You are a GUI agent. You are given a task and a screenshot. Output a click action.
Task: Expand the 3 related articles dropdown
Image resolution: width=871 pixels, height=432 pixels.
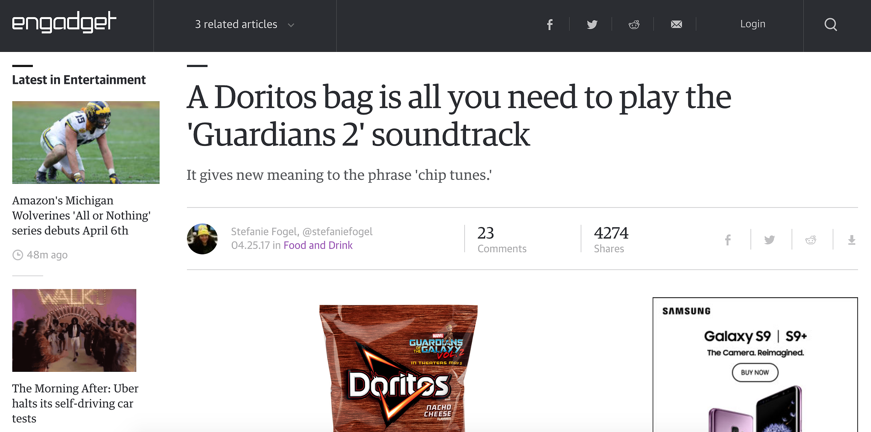[x=245, y=25]
